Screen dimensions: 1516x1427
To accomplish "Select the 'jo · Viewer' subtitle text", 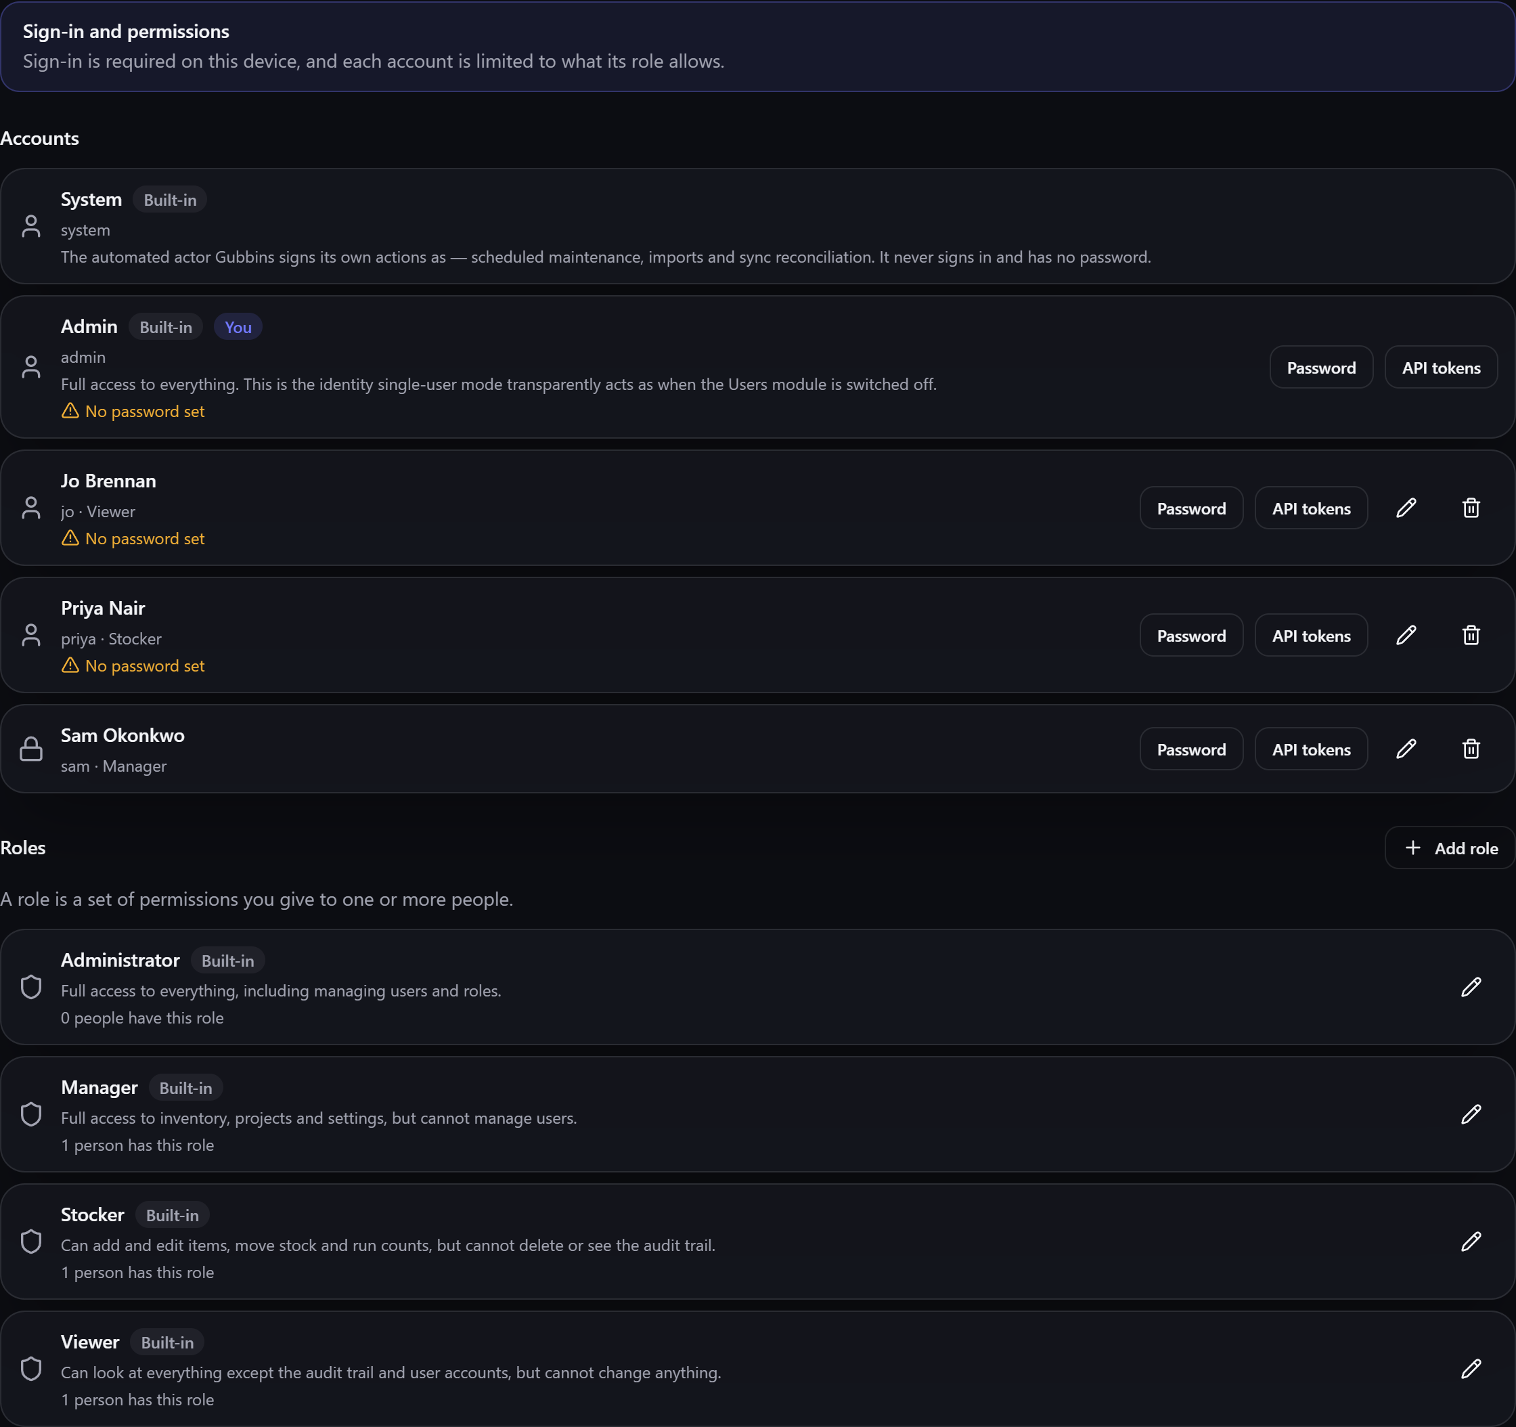I will tap(98, 512).
